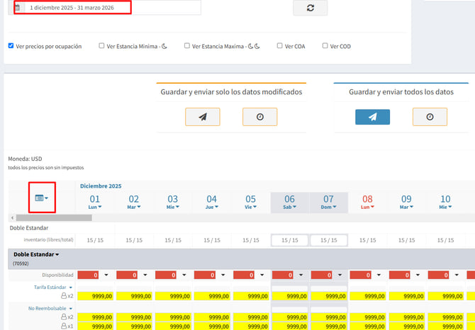Click the calendar icon beside the date range
The height and width of the screenshot is (330, 475).
click(x=18, y=8)
